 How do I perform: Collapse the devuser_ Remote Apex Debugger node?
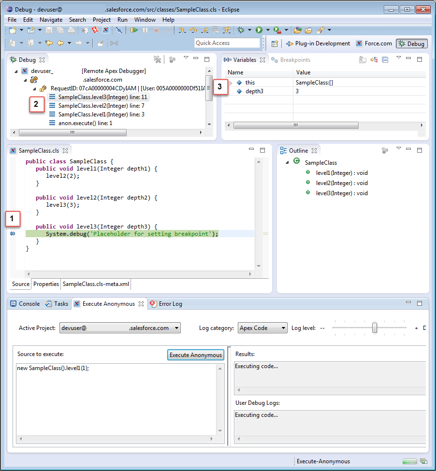16,71
